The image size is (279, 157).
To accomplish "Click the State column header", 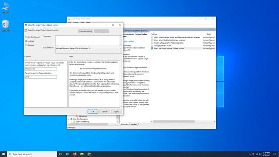I will coord(208,34).
